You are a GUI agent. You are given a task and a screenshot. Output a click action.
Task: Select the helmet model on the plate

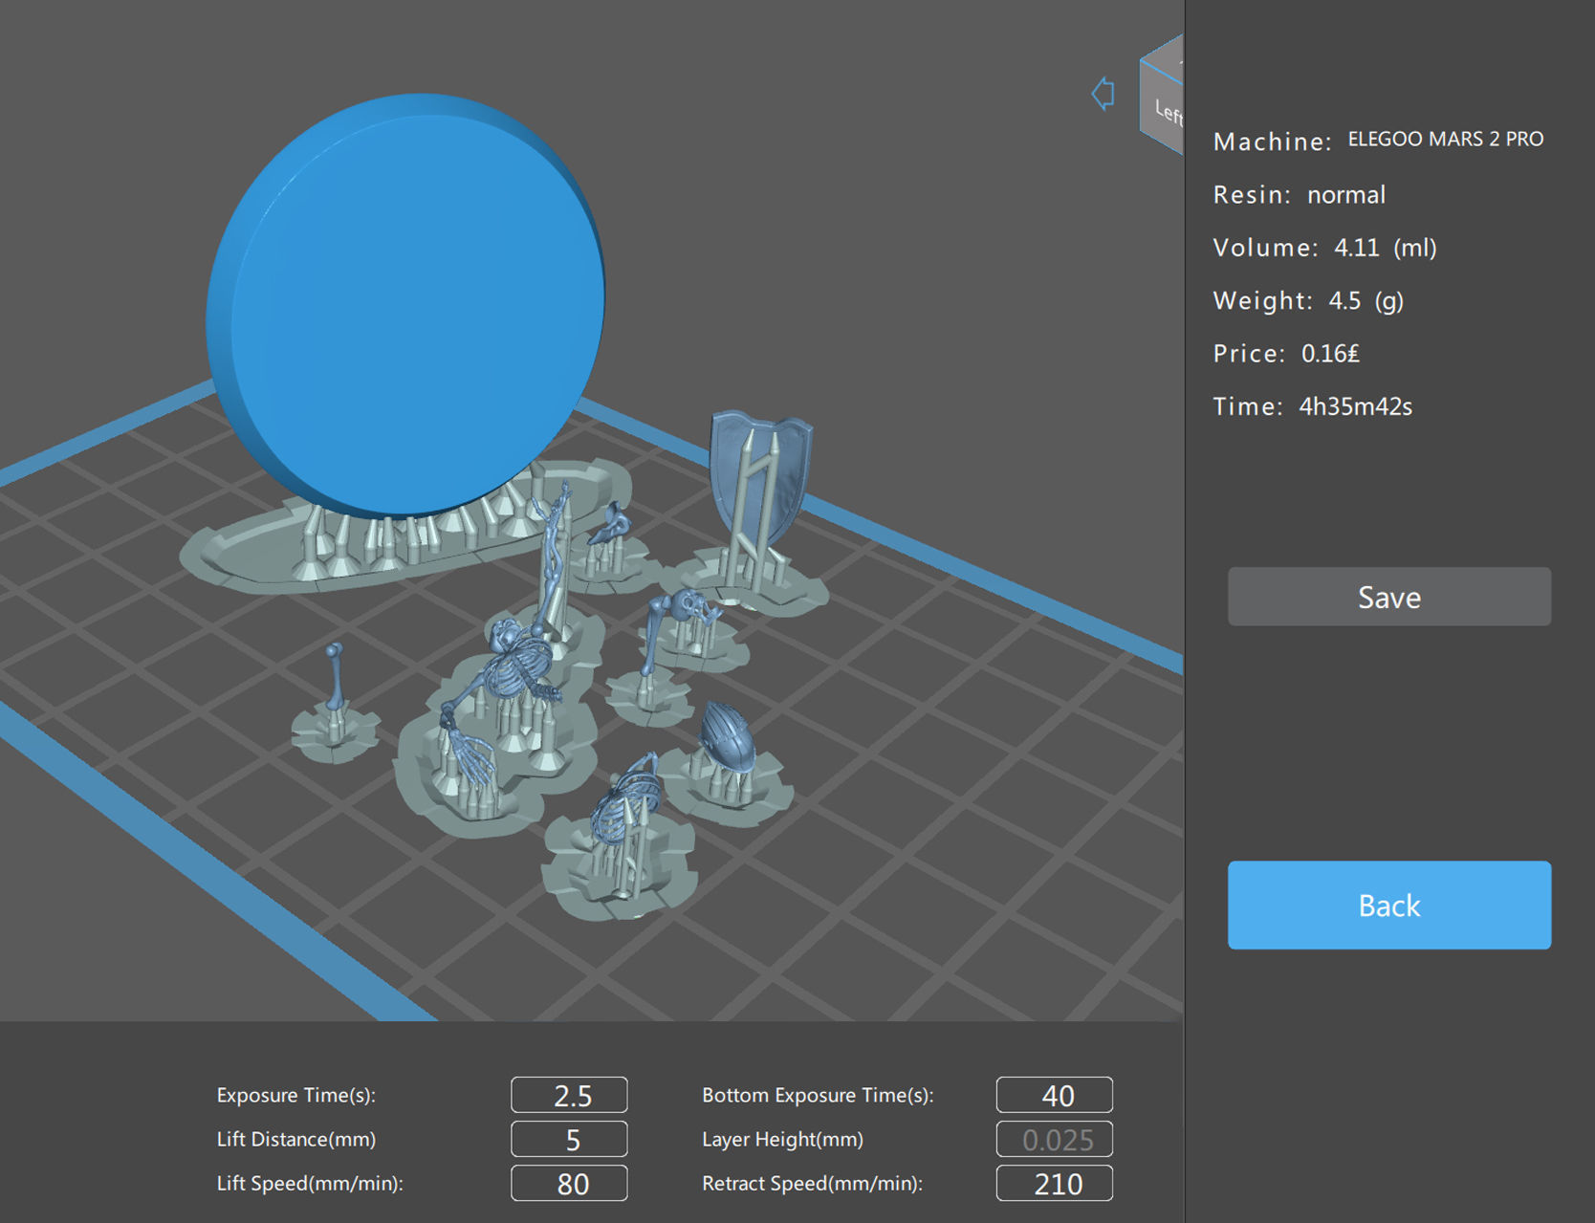729,736
